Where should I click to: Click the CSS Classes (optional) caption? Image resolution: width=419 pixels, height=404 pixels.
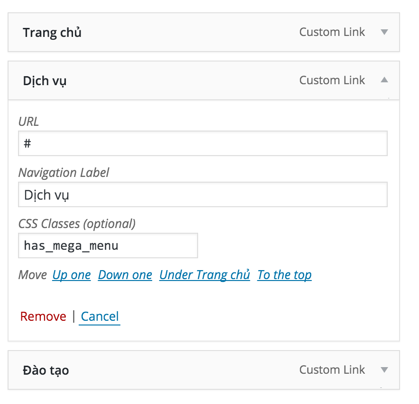coord(77,224)
